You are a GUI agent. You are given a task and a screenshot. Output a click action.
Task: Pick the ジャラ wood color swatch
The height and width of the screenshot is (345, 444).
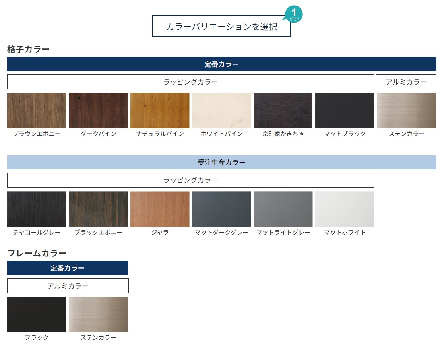[x=160, y=209]
